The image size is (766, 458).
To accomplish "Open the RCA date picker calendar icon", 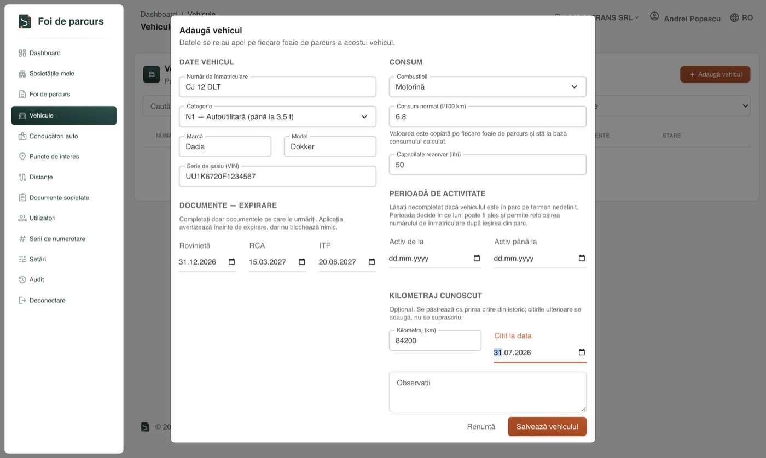I will click(301, 262).
